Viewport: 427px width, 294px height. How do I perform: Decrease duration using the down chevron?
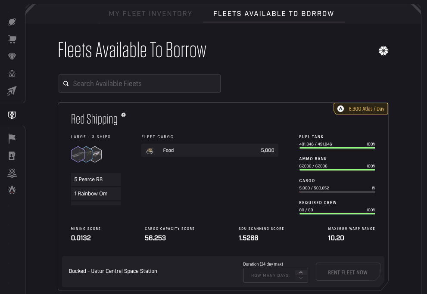pyautogui.click(x=301, y=278)
